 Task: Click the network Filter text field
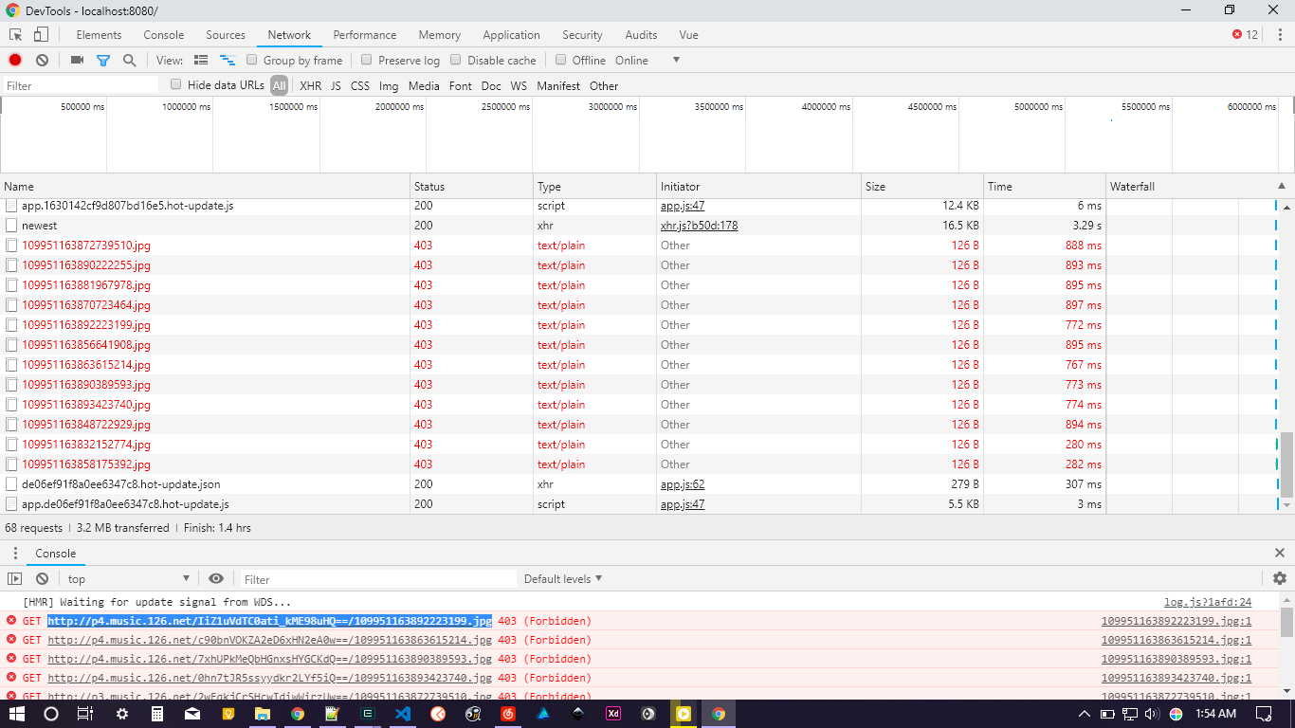pyautogui.click(x=81, y=85)
